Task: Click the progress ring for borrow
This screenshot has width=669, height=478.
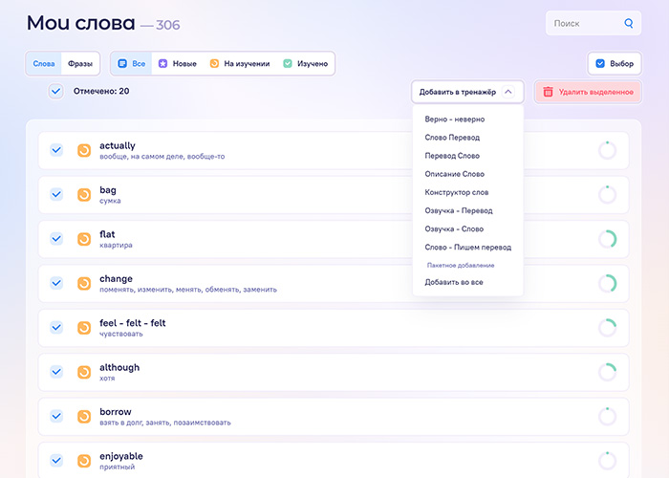Action: pos(607,417)
